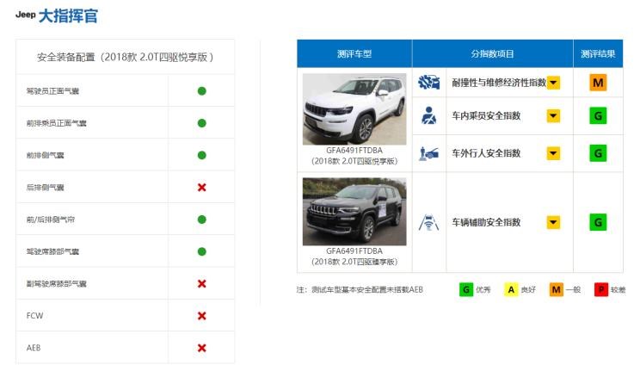Click the Jeep 大指挥官 title
The width and height of the screenshot is (640, 365).
point(57,15)
